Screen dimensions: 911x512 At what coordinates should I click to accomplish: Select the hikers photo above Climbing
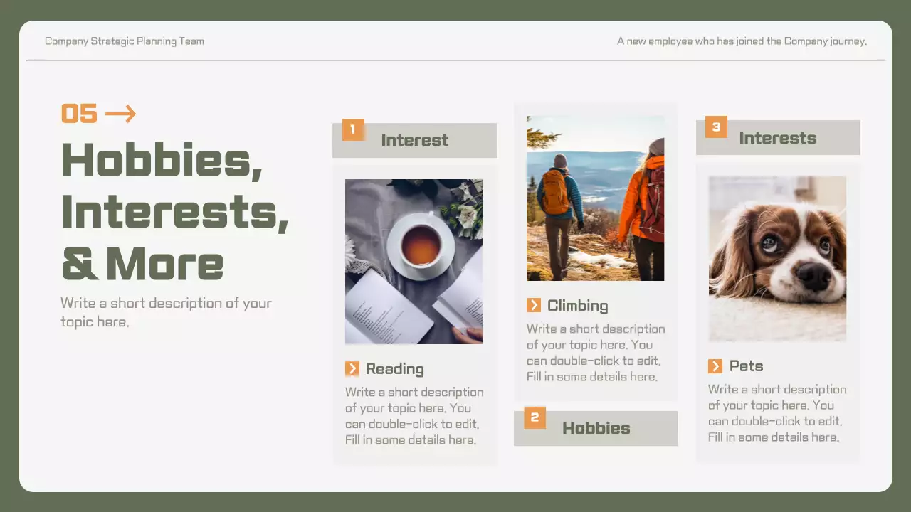click(595, 198)
